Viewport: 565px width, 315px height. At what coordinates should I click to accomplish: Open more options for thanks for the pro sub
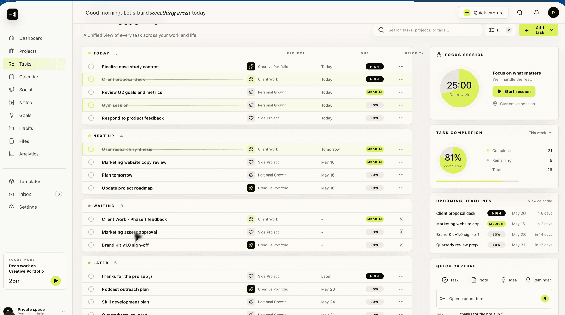click(401, 276)
